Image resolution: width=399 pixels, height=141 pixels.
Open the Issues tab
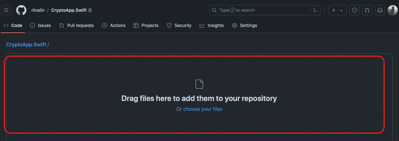click(x=40, y=25)
